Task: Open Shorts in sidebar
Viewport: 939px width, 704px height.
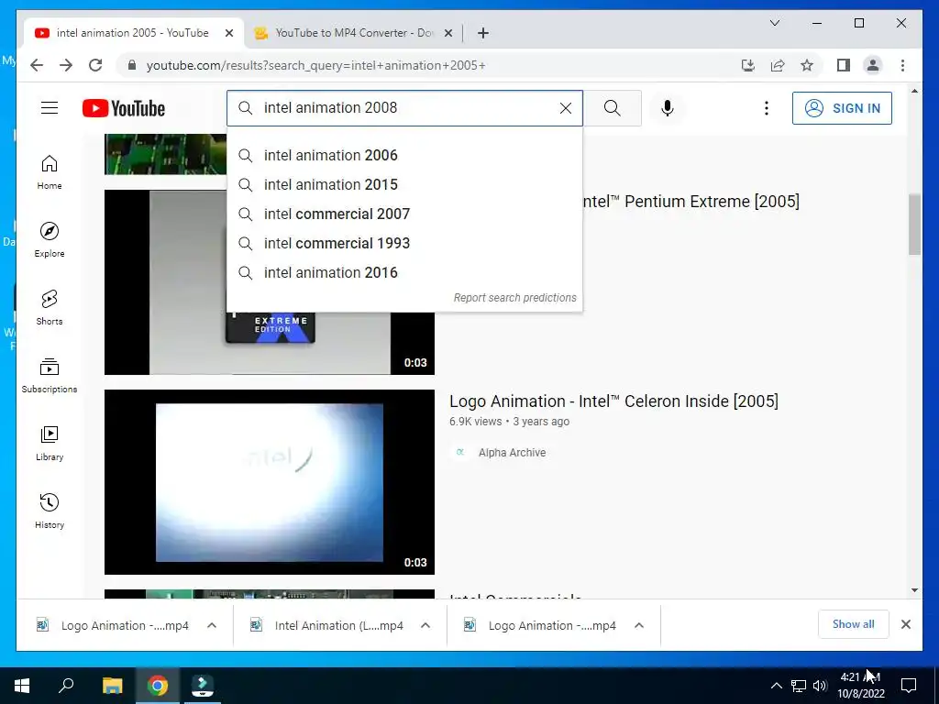Action: click(50, 308)
